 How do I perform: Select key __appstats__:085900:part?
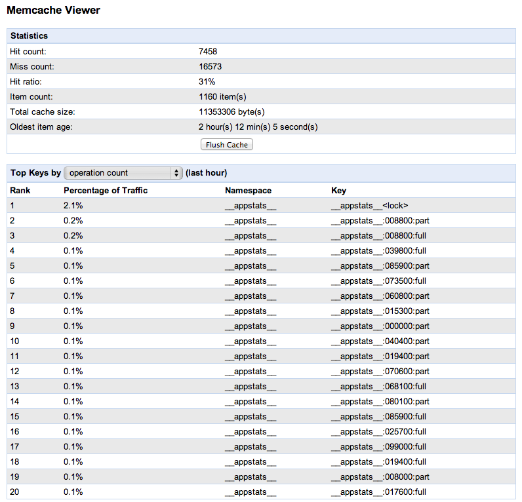pos(380,266)
